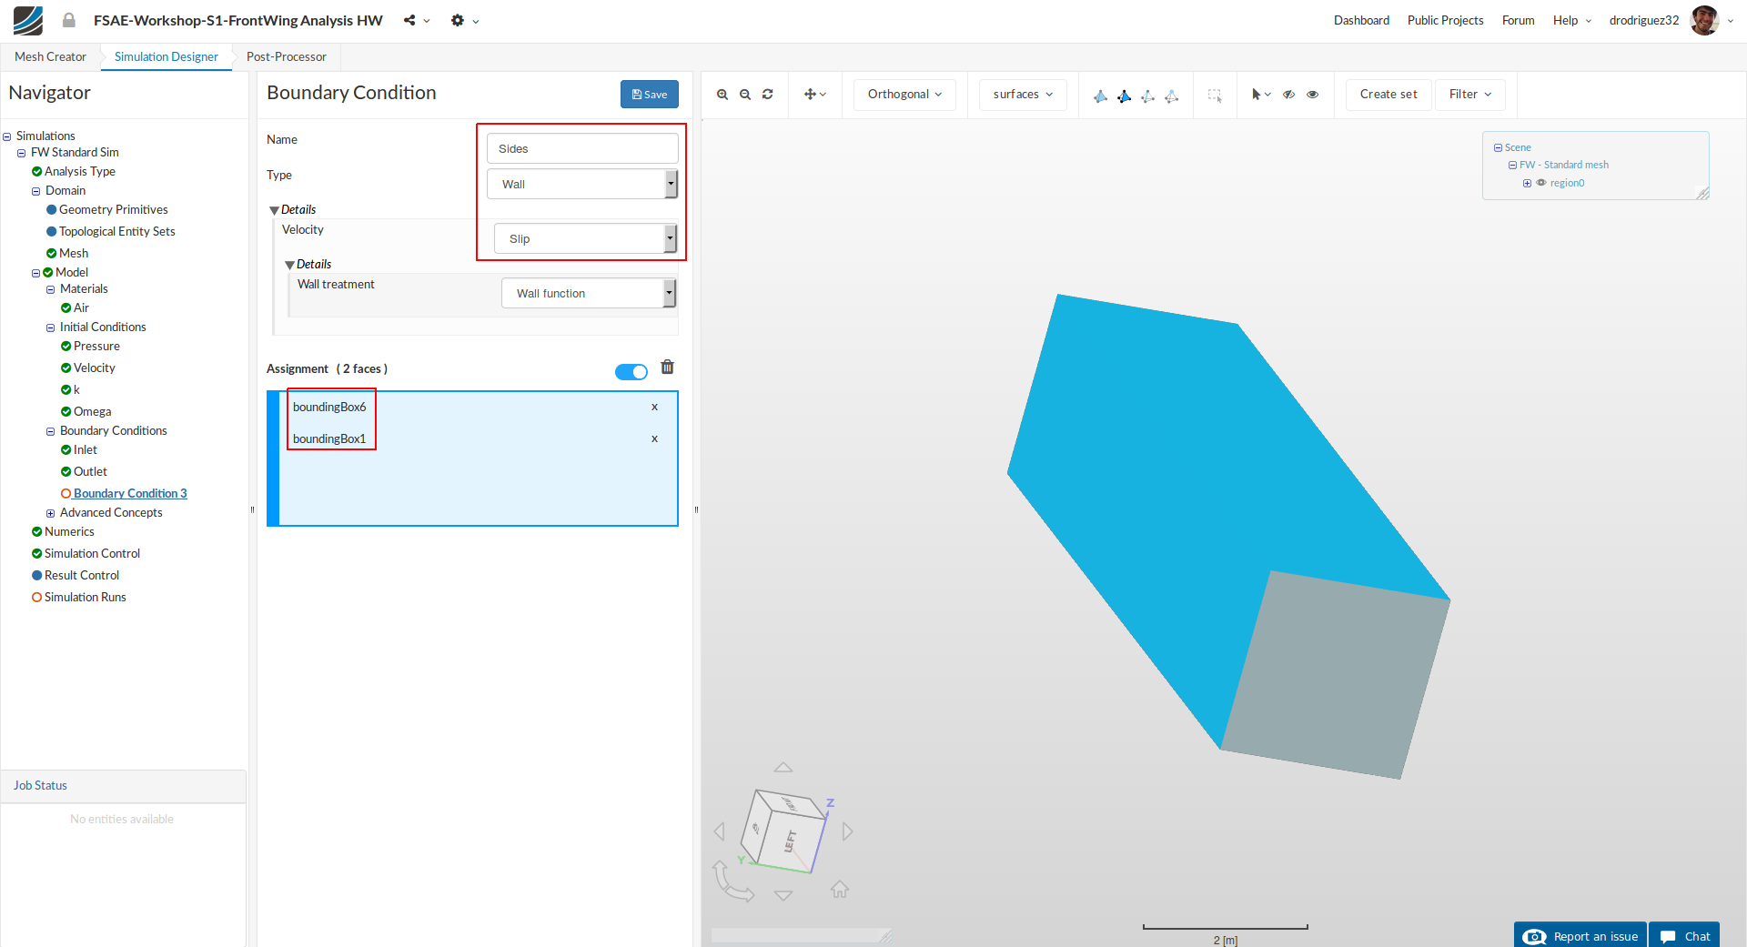
Task: Switch to the Simulation Designer tab
Action: point(167,56)
